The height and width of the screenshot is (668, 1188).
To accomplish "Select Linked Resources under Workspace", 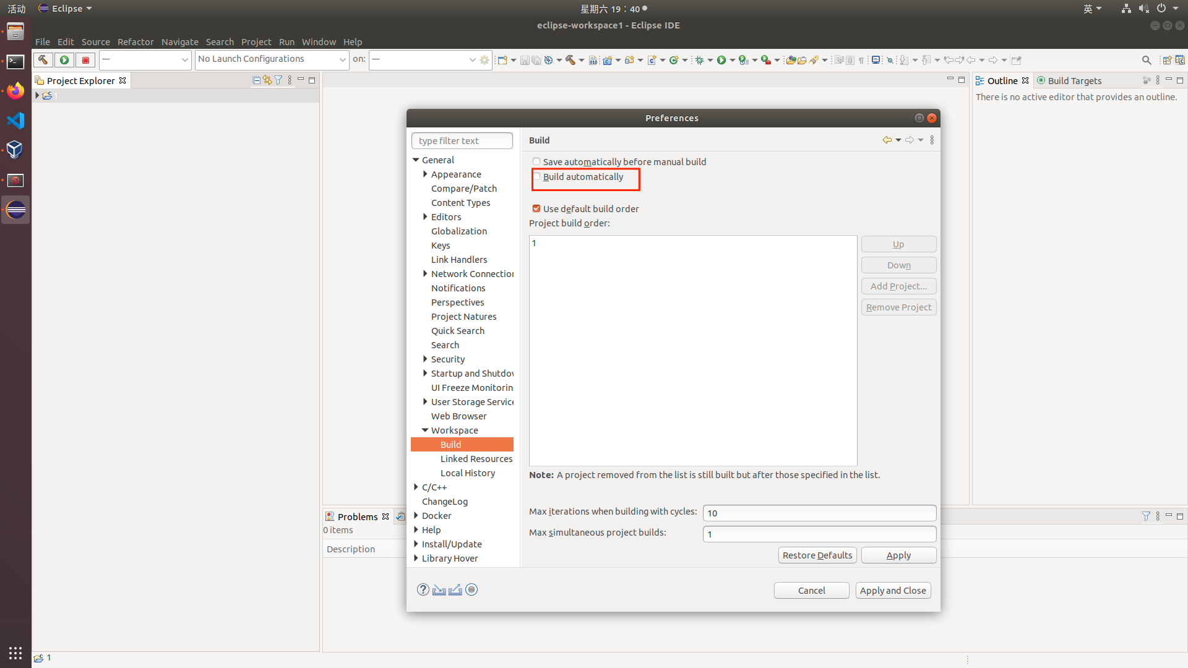I will (476, 459).
